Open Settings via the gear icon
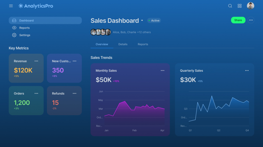This screenshot has height=147, width=263. point(14,35)
